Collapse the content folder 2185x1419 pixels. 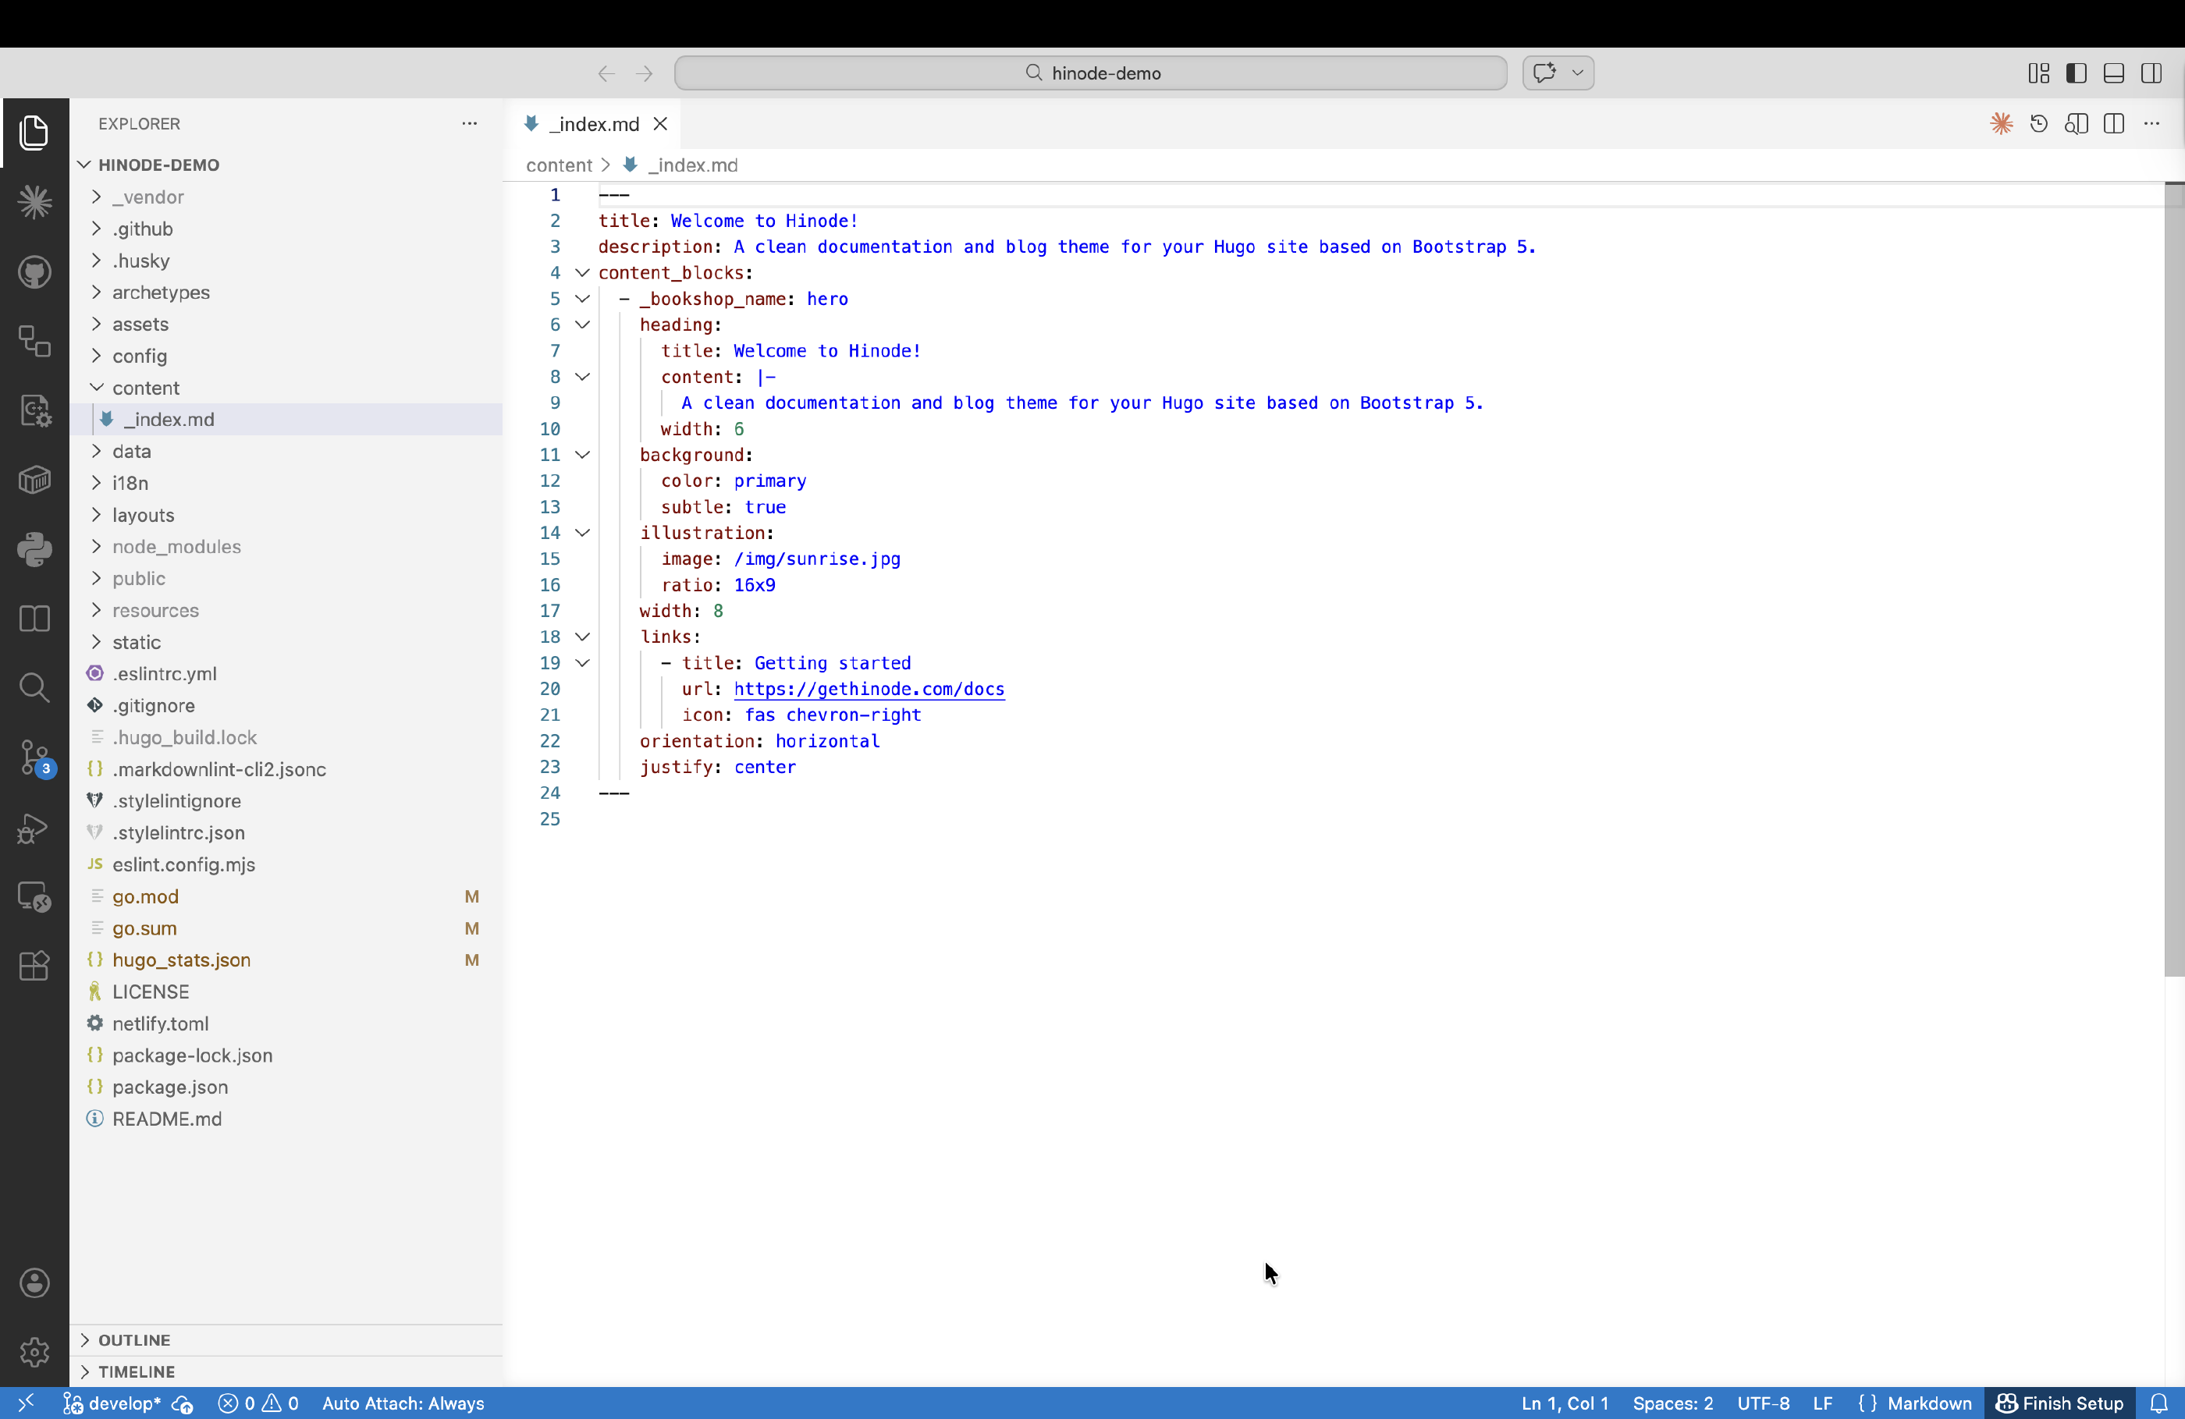click(145, 388)
